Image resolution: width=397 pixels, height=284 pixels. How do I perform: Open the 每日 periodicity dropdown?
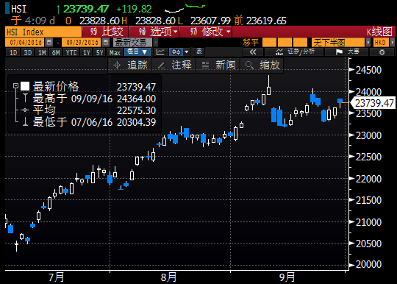click(x=137, y=52)
